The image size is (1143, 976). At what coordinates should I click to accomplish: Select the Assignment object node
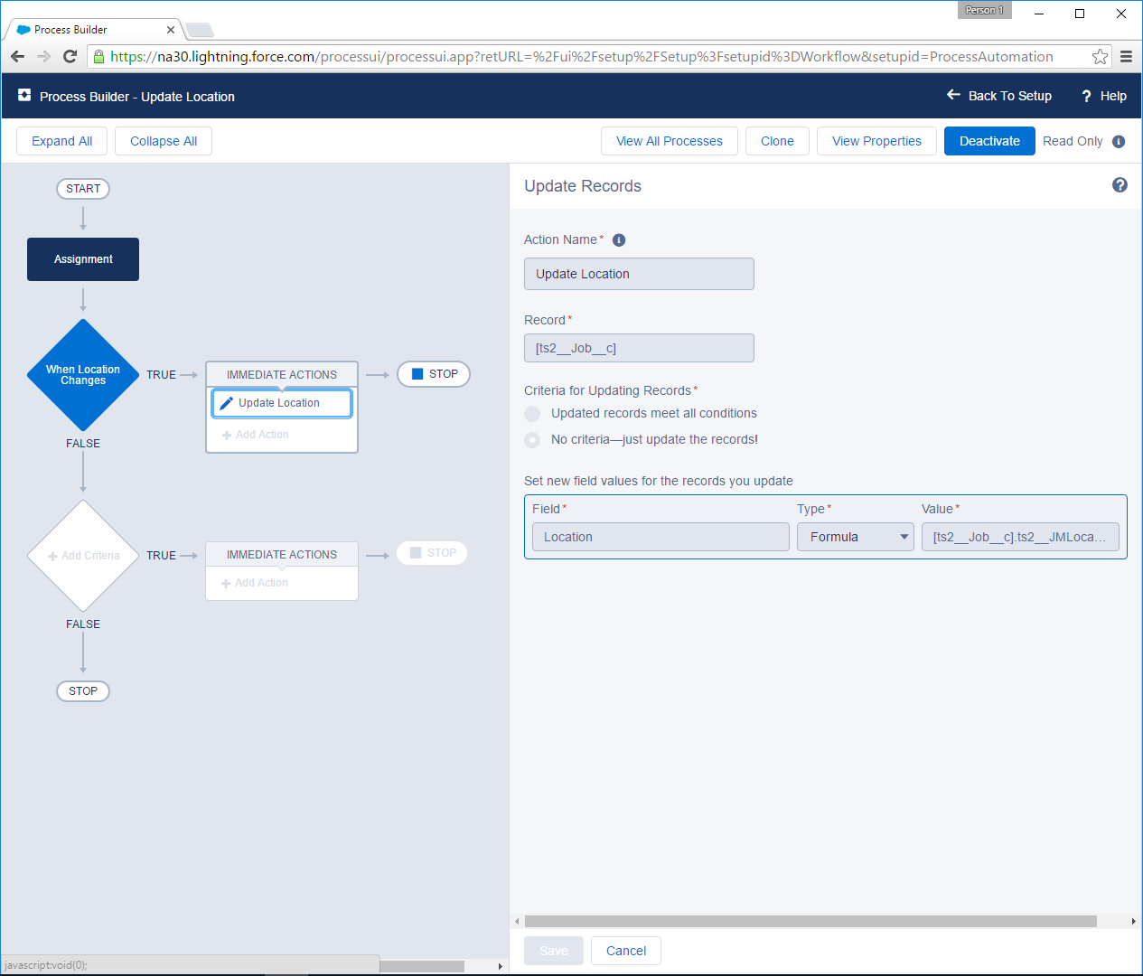pos(83,259)
